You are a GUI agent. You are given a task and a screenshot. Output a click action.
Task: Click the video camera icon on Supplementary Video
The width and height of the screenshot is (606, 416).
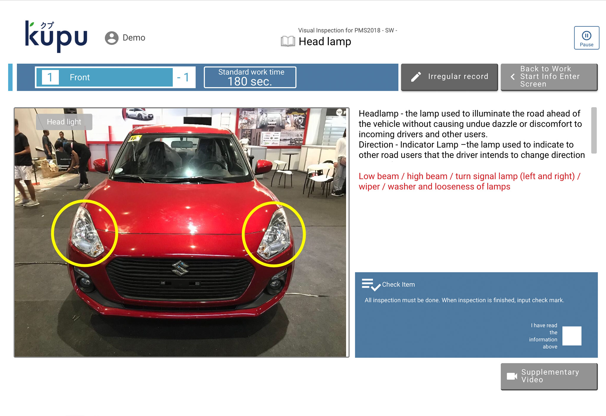click(x=512, y=376)
